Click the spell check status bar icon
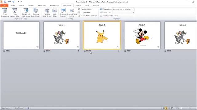Image resolution: width=197 pixels, height=110 pixels. click(x=28, y=108)
